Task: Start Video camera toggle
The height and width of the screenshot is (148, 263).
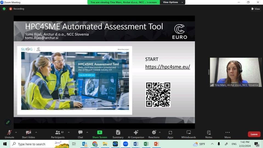Action: click(28, 134)
